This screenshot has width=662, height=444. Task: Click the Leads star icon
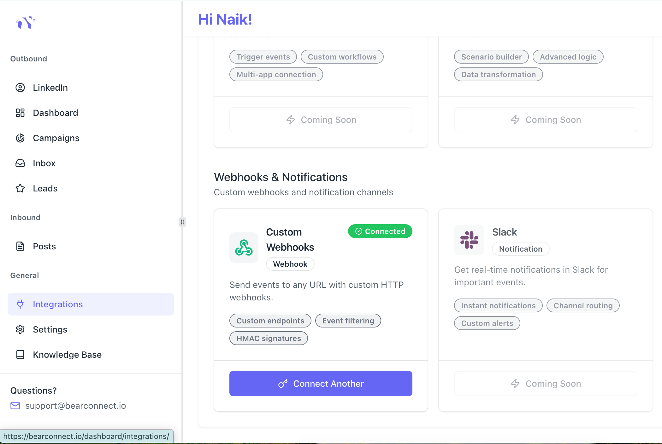20,188
